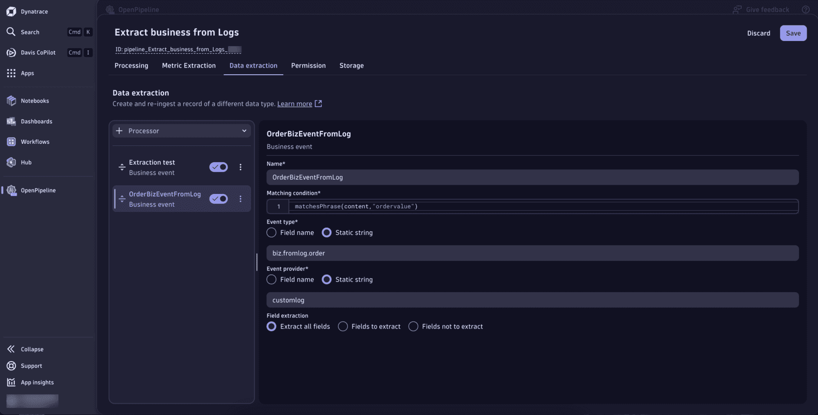This screenshot has width=818, height=415.
Task: Switch to the Processing tab
Action: click(131, 65)
